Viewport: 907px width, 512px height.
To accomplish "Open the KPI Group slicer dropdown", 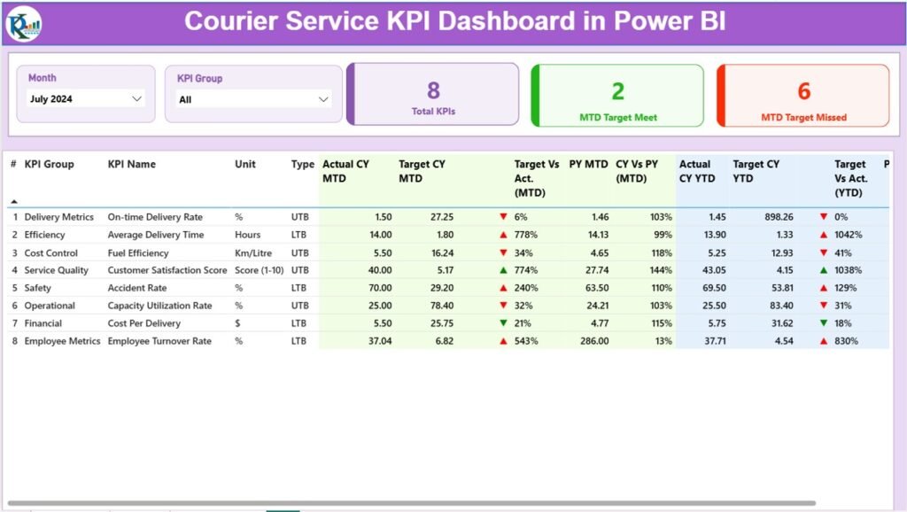I will coord(322,97).
